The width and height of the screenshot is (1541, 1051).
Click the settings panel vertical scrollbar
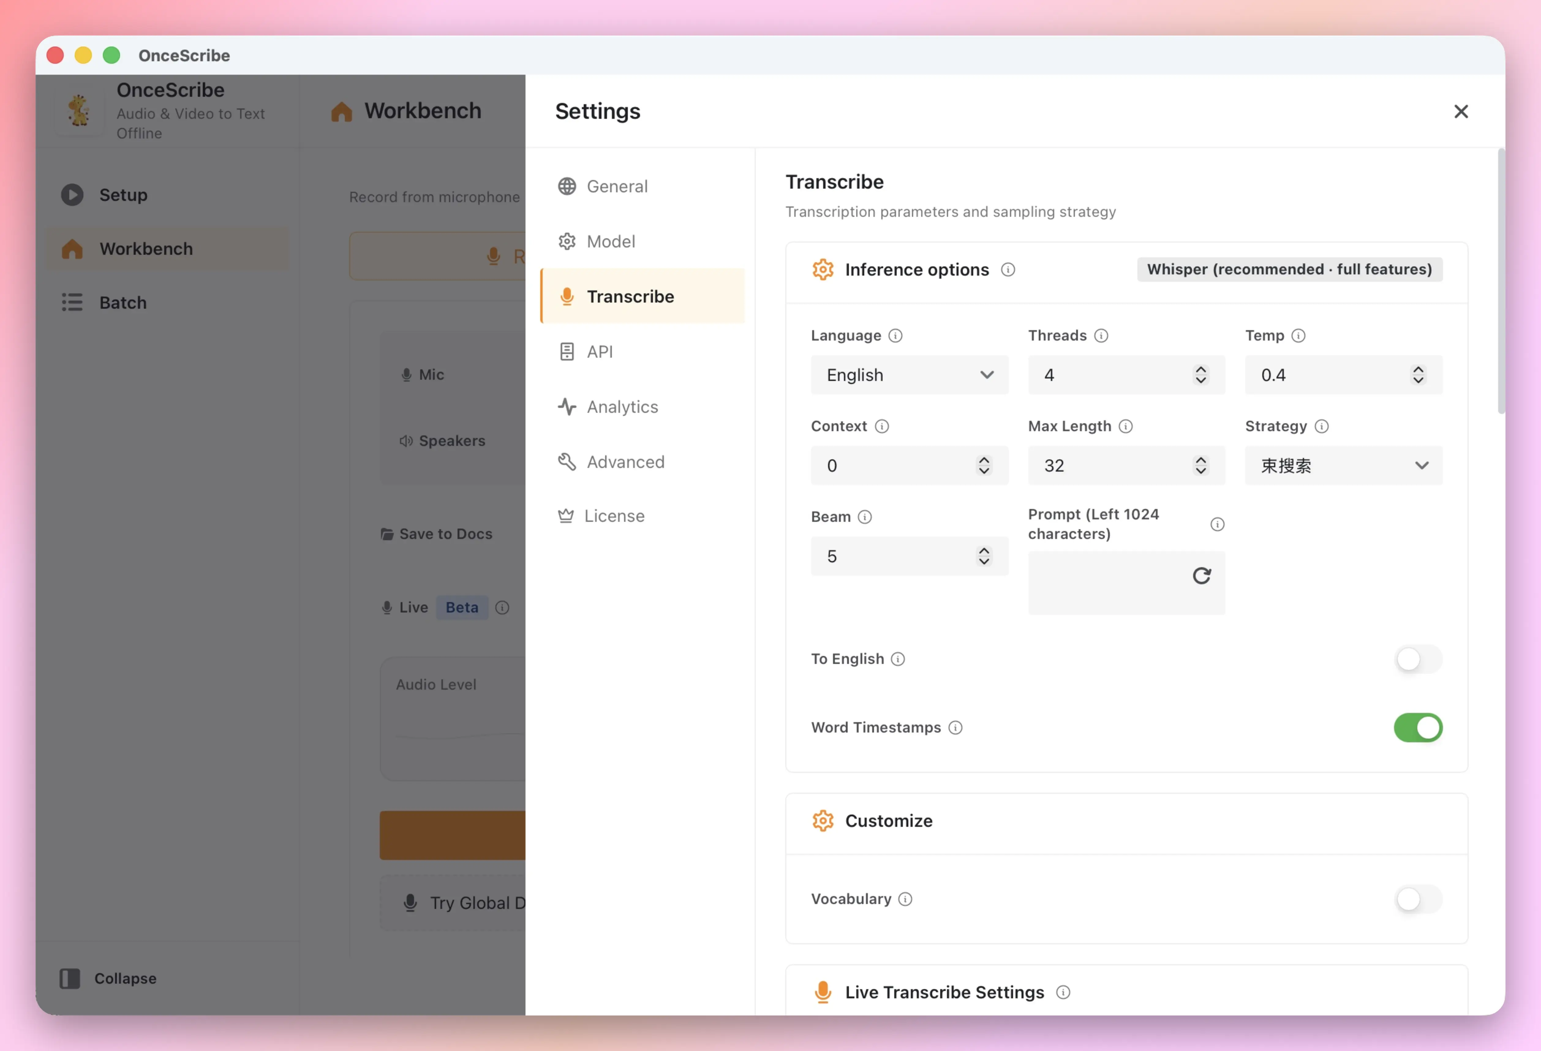1501,282
